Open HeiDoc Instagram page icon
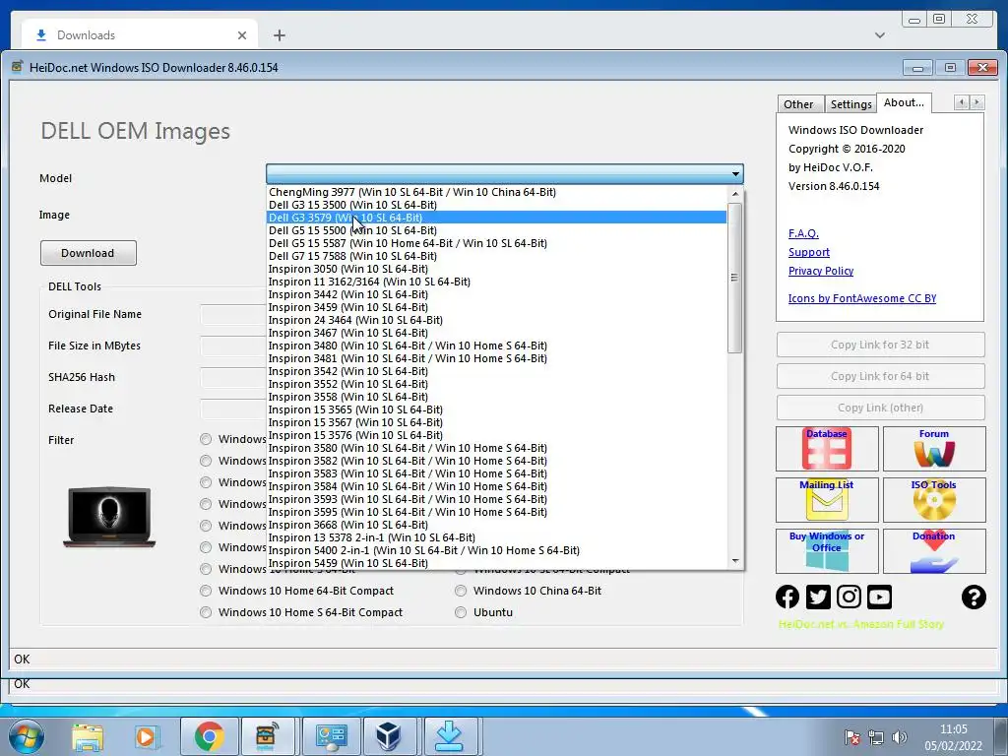This screenshot has height=756, width=1008. click(849, 597)
